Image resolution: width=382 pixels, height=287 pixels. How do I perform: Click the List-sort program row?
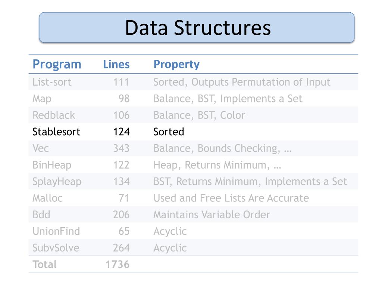click(193, 82)
